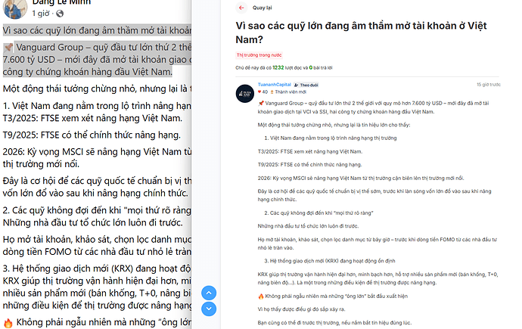Click the fire emoji in the forum post

coord(261,296)
